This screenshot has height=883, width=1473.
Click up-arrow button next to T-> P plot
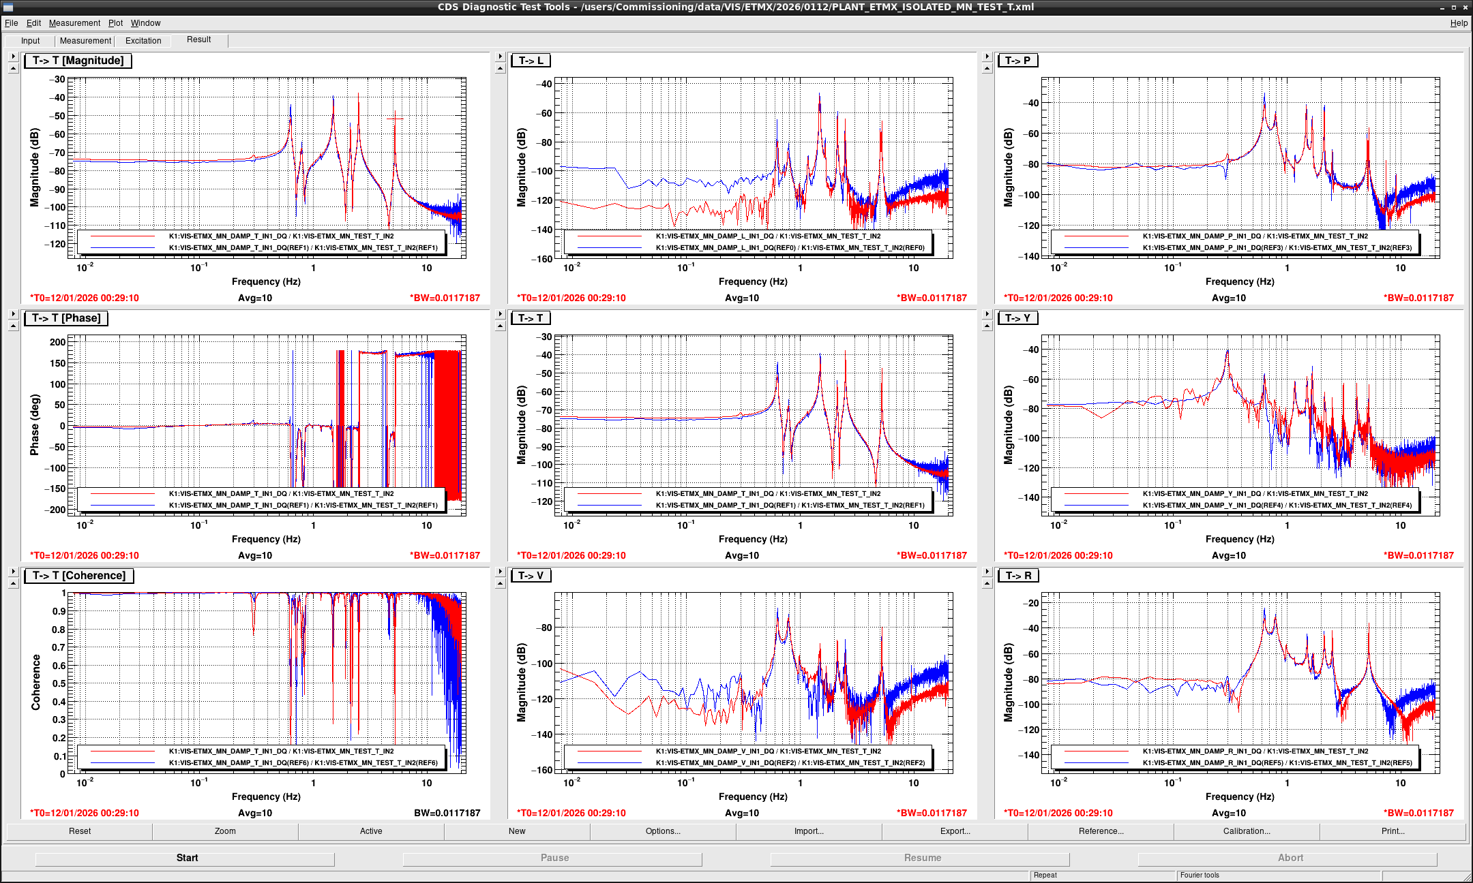click(987, 68)
